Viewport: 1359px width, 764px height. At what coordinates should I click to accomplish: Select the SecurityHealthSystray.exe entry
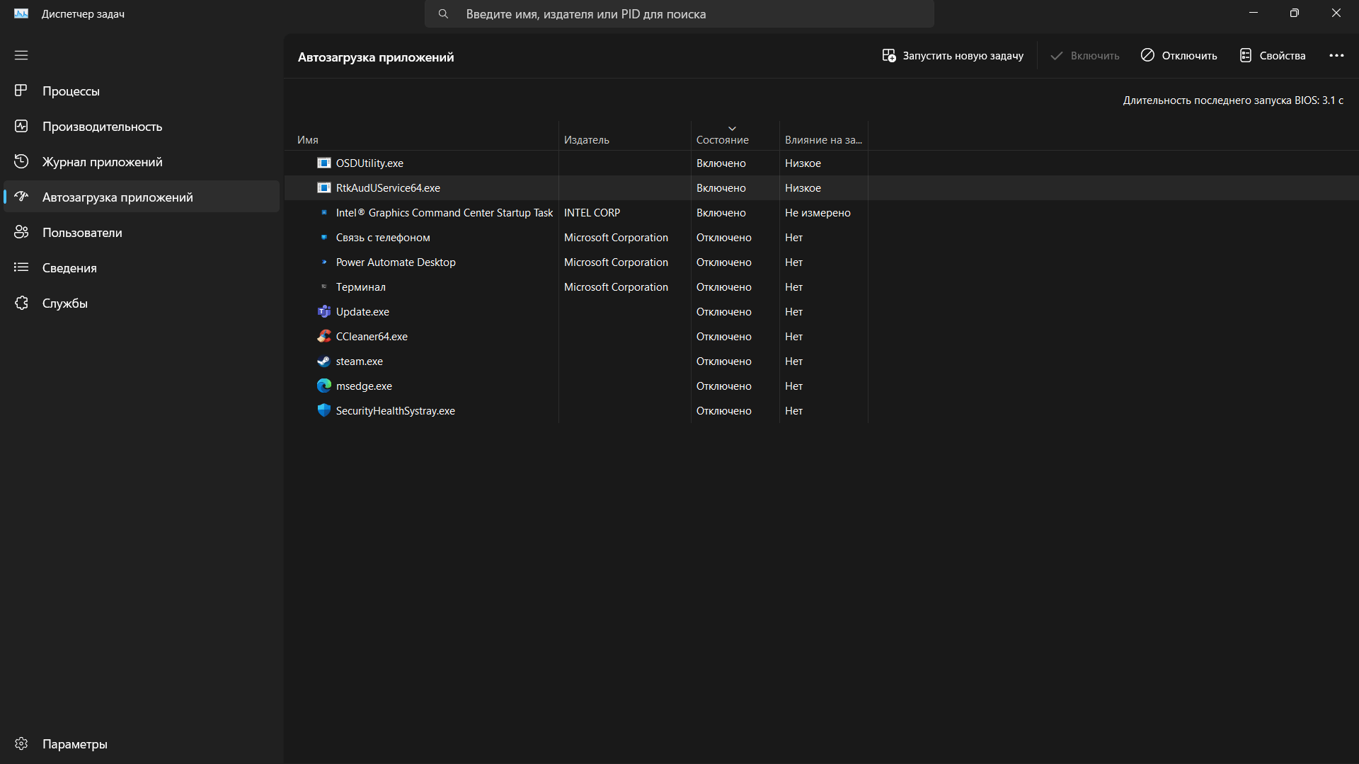[x=396, y=411]
